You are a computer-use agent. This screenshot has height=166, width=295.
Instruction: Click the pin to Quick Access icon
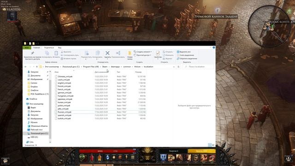coord(32,53)
